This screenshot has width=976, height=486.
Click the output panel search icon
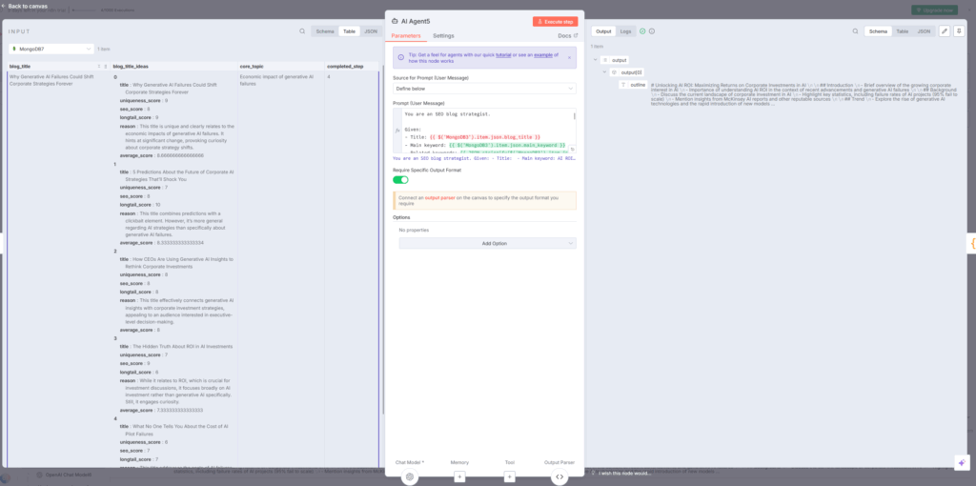point(855,31)
